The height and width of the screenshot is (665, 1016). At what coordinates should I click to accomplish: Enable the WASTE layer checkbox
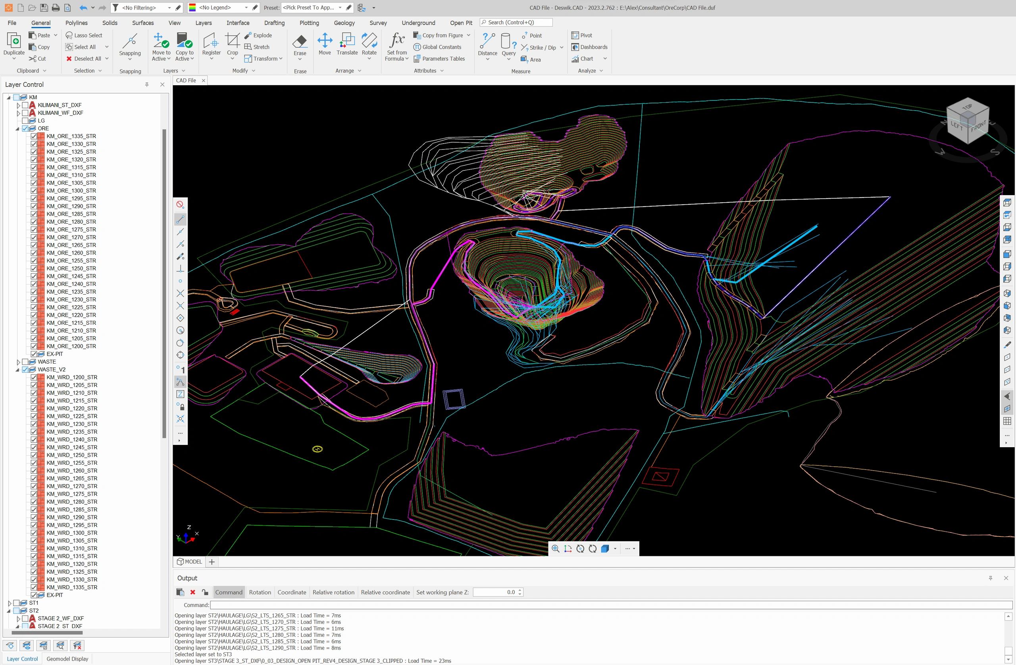click(x=25, y=362)
